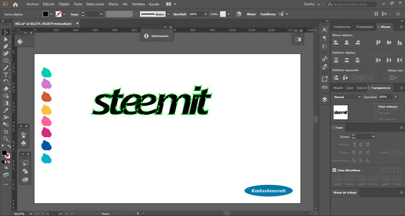The image size is (405, 216).
Task: Open the Alinear con dropdown
Action: pos(393,77)
